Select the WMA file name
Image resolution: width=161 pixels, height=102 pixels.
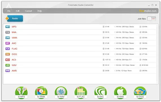tap(14, 38)
